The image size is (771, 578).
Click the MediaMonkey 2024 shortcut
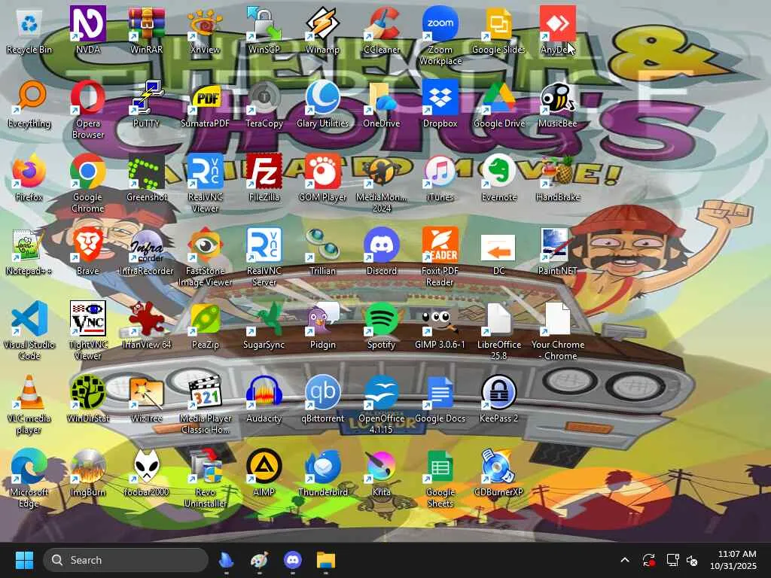(382, 171)
